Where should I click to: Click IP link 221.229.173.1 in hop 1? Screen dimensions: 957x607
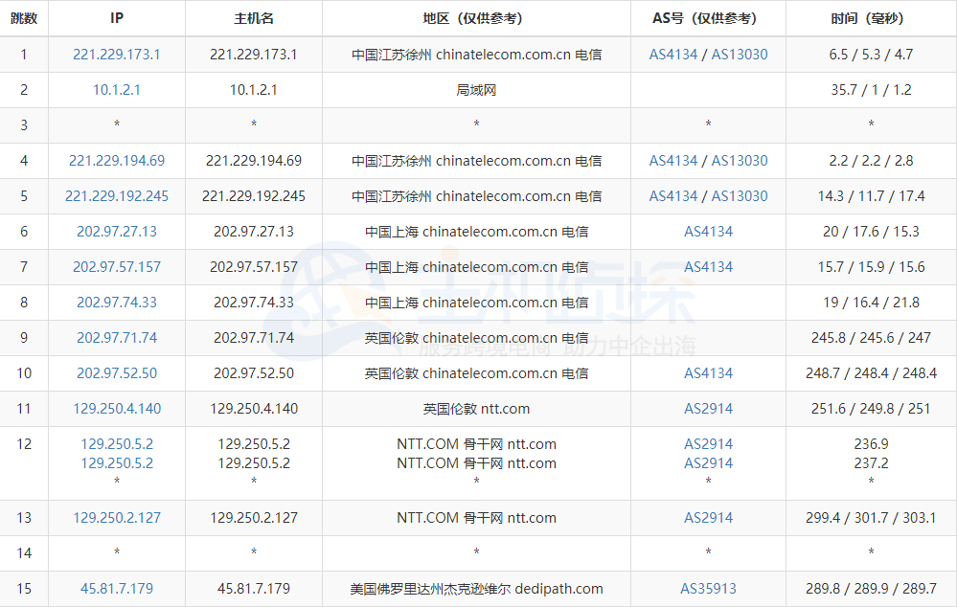[x=116, y=55]
